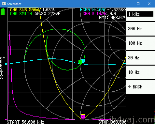Image resolution: width=155 pixels, height=124 pixels.
Task: Choose the 300 Hz bandwidth option
Action: 140,29
